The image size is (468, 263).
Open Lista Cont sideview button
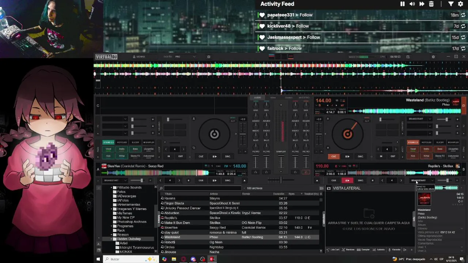point(333,250)
